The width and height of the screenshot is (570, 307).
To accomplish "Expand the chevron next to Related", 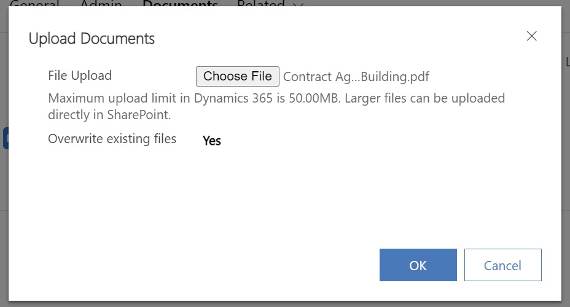I will [298, 4].
